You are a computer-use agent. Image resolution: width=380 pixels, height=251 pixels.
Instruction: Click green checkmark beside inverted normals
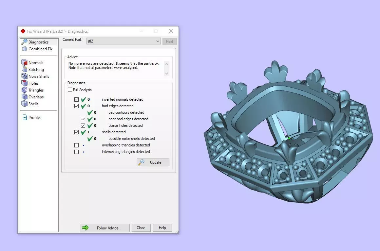[83, 99]
